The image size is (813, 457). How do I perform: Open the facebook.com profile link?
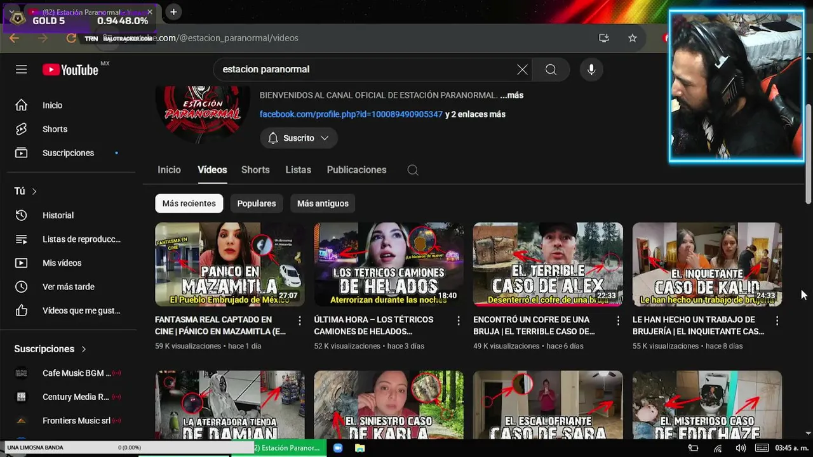click(x=351, y=114)
